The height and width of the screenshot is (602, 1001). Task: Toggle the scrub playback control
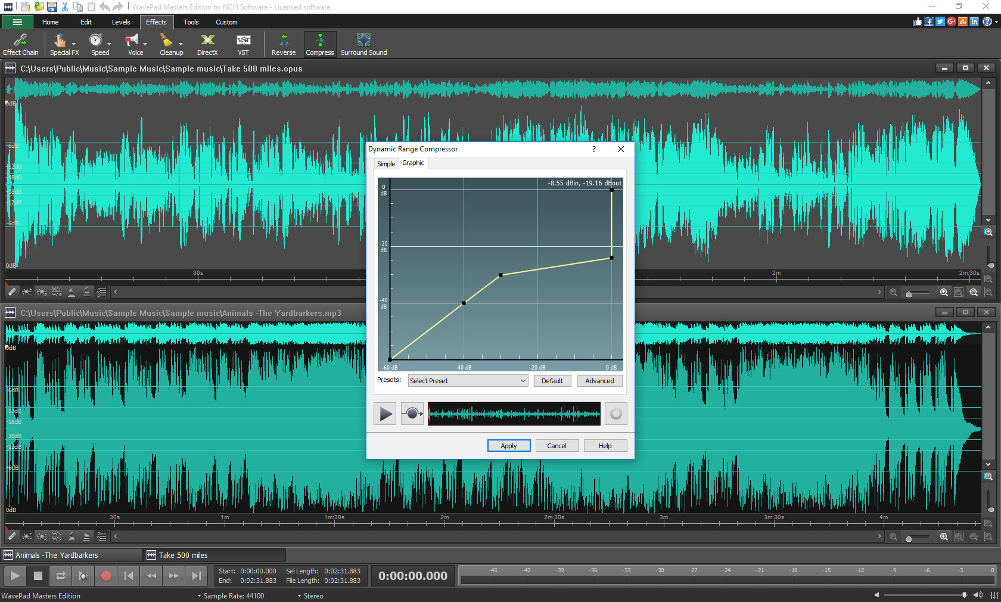click(83, 576)
